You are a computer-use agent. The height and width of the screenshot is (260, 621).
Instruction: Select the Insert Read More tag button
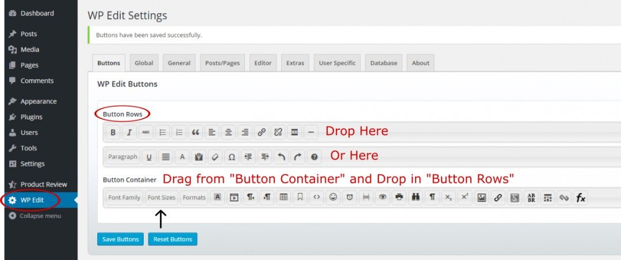(x=294, y=133)
